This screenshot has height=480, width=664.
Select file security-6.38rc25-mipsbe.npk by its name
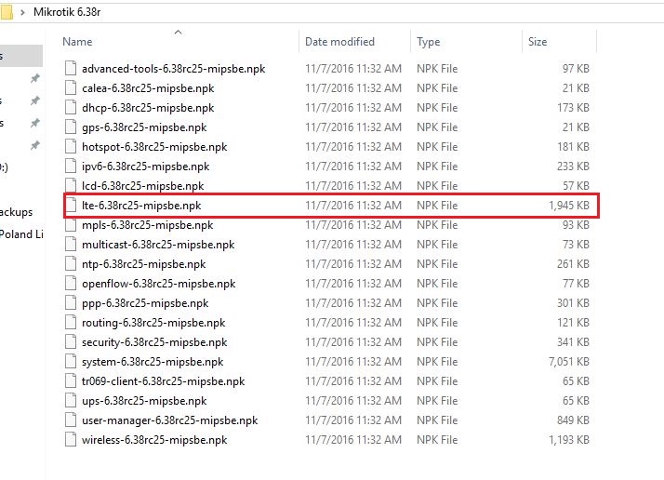point(154,342)
